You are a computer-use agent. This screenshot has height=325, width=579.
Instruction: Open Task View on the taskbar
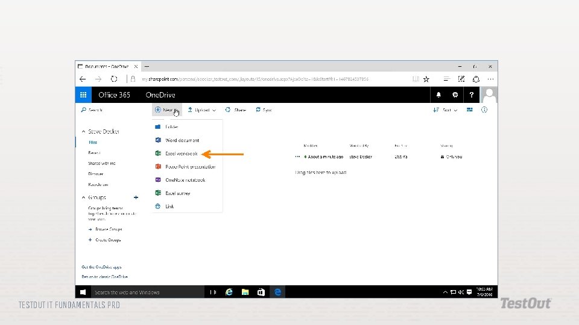pos(213,292)
